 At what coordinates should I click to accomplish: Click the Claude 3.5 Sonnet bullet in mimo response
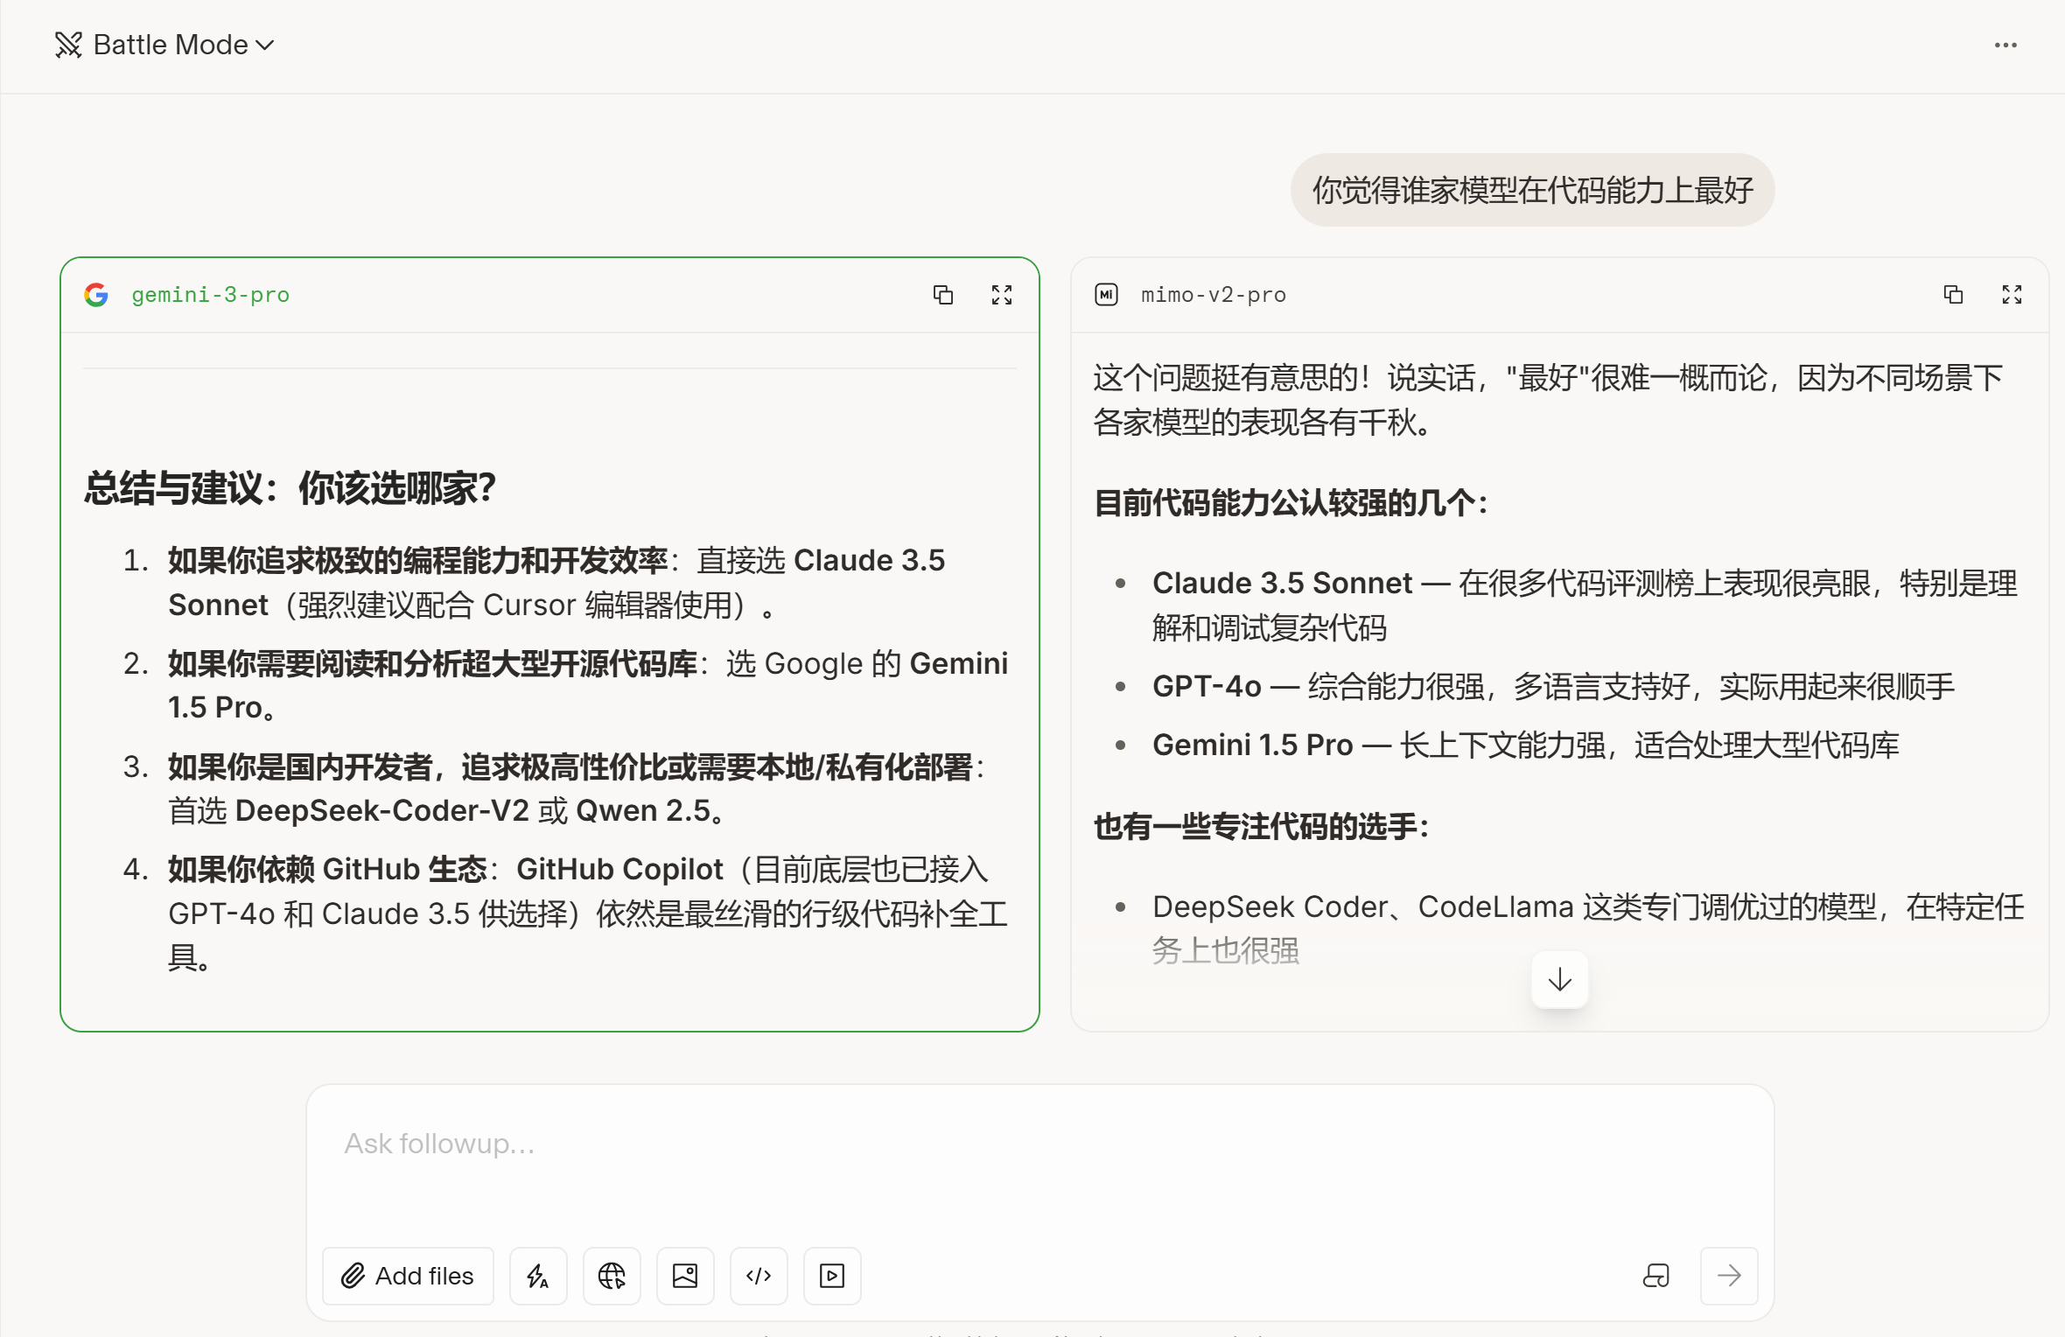pyautogui.click(x=1585, y=605)
